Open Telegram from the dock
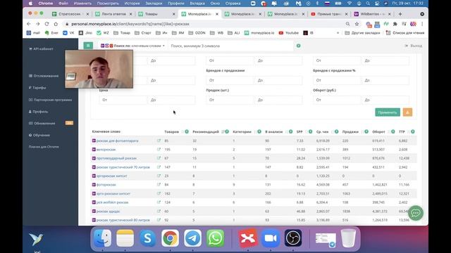 click(192, 238)
